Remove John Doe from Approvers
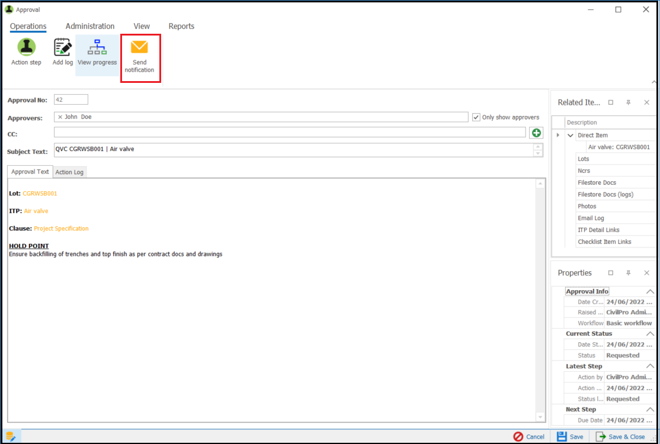Image resolution: width=660 pixels, height=444 pixels. pyautogui.click(x=60, y=117)
